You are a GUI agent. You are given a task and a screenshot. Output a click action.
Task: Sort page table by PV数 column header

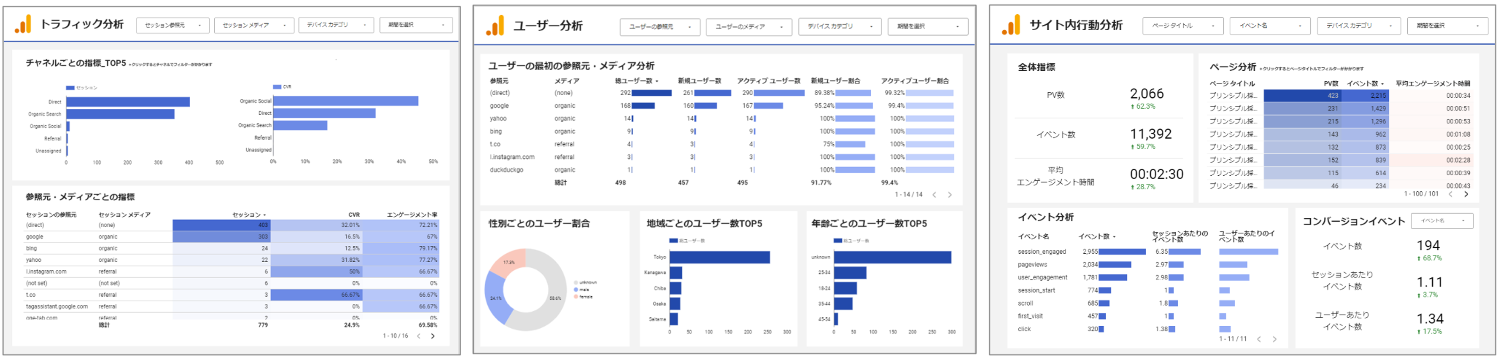tap(1331, 84)
